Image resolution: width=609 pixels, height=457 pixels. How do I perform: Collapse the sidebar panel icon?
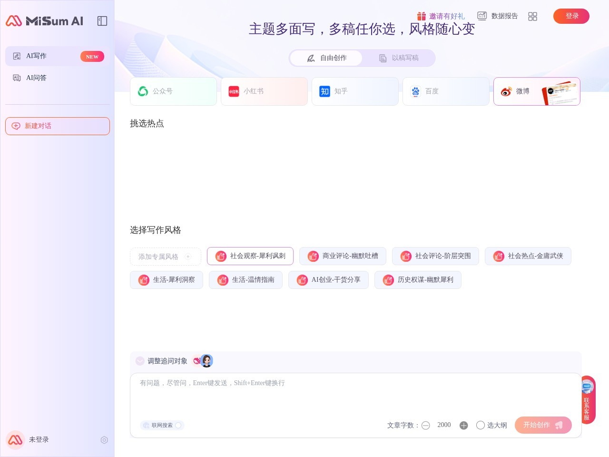[102, 21]
